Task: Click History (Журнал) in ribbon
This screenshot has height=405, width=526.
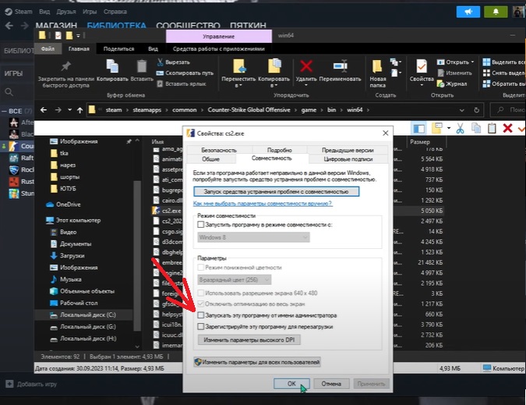Action: tap(452, 83)
